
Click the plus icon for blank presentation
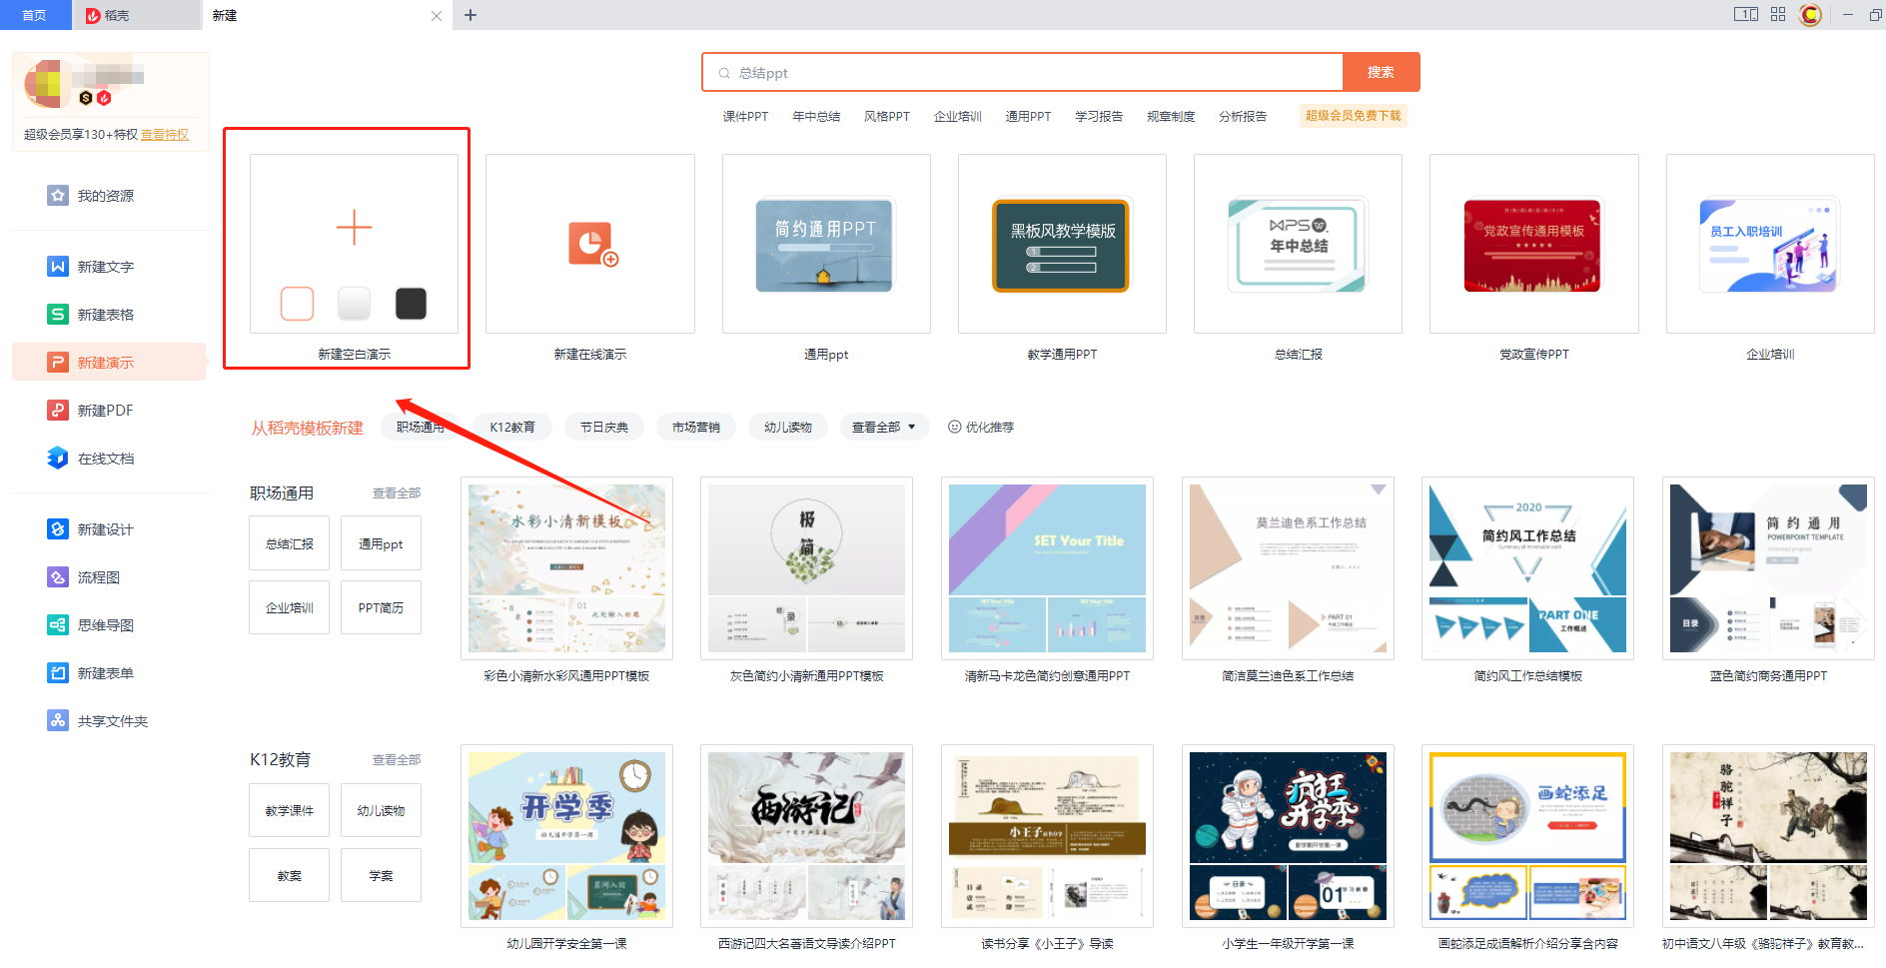tap(354, 228)
